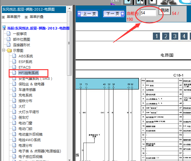Open the 电动室外后视镜 diagram
Image resolution: width=191 pixels, height=161 pixels.
pyautogui.click(x=30, y=134)
